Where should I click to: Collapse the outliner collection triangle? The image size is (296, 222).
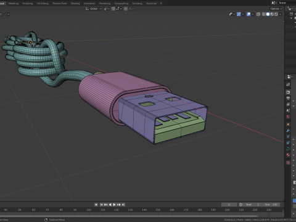point(291,18)
